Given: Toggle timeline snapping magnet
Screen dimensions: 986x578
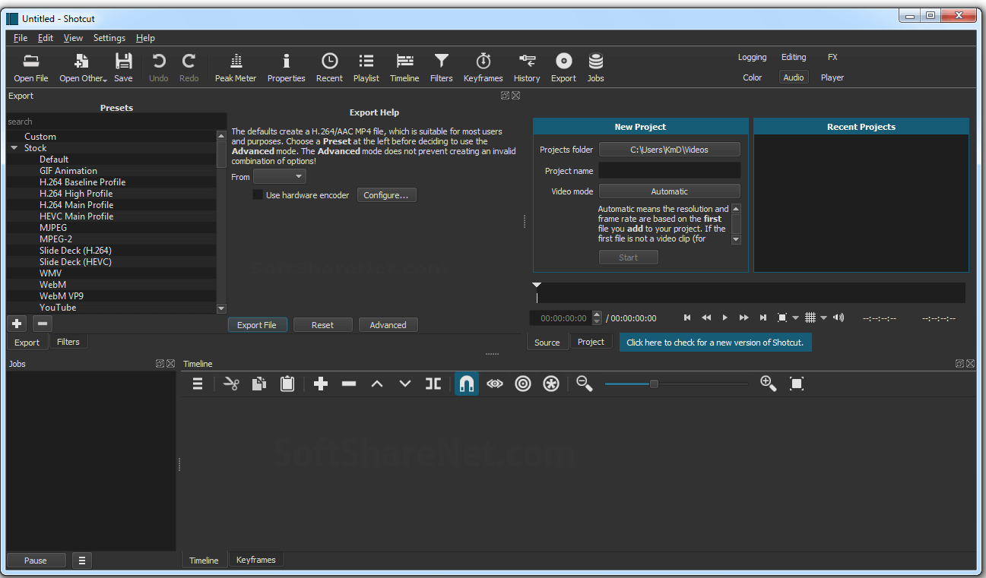Looking at the screenshot, I should coord(467,384).
